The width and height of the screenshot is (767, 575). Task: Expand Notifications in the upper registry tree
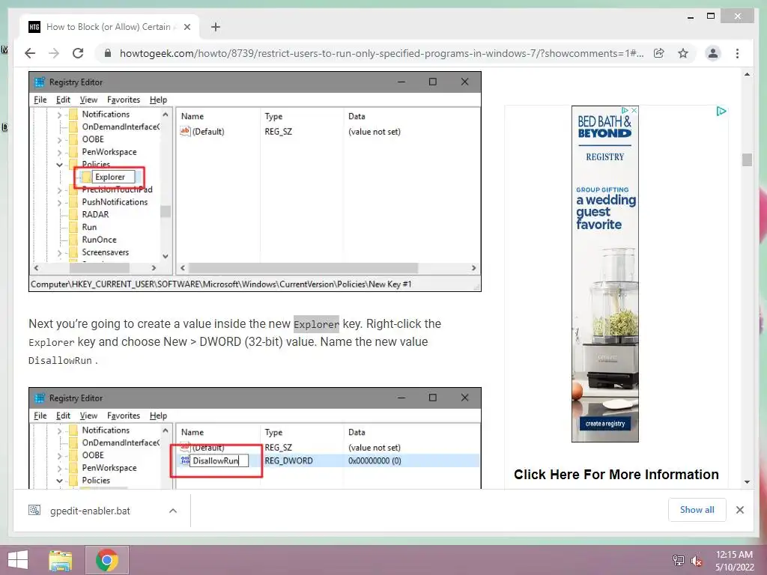59,115
